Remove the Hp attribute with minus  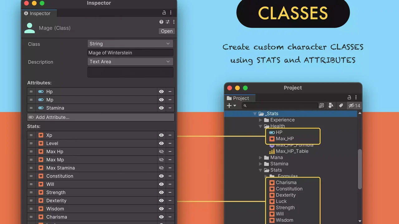click(170, 91)
